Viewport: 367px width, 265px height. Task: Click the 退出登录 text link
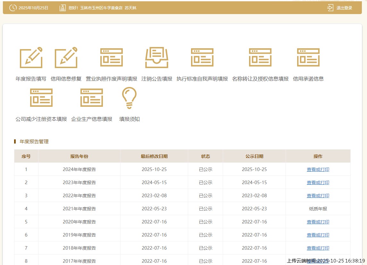[344, 8]
